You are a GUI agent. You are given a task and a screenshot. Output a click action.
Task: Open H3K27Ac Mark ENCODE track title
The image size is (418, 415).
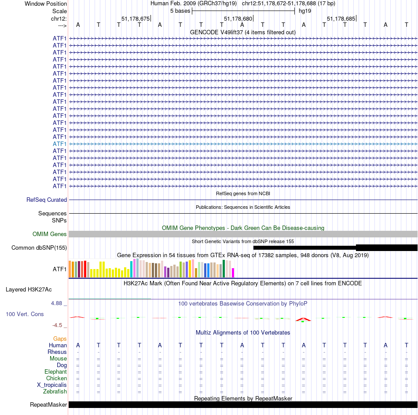(x=242, y=283)
